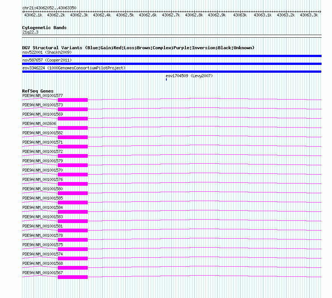The height and width of the screenshot is (298, 332).
Task: Click the 43062.1k ruler label
Action: (x=33, y=15)
